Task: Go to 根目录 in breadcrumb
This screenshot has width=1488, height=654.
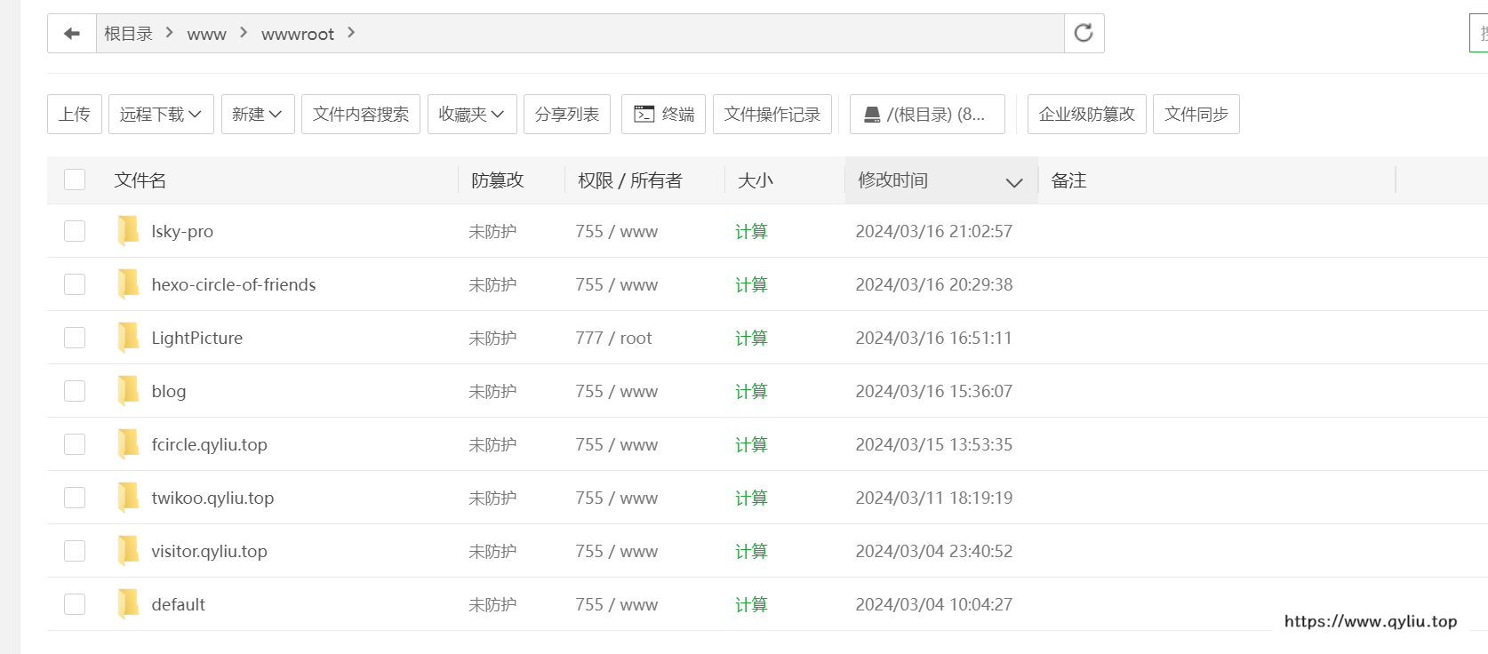Action: (128, 34)
